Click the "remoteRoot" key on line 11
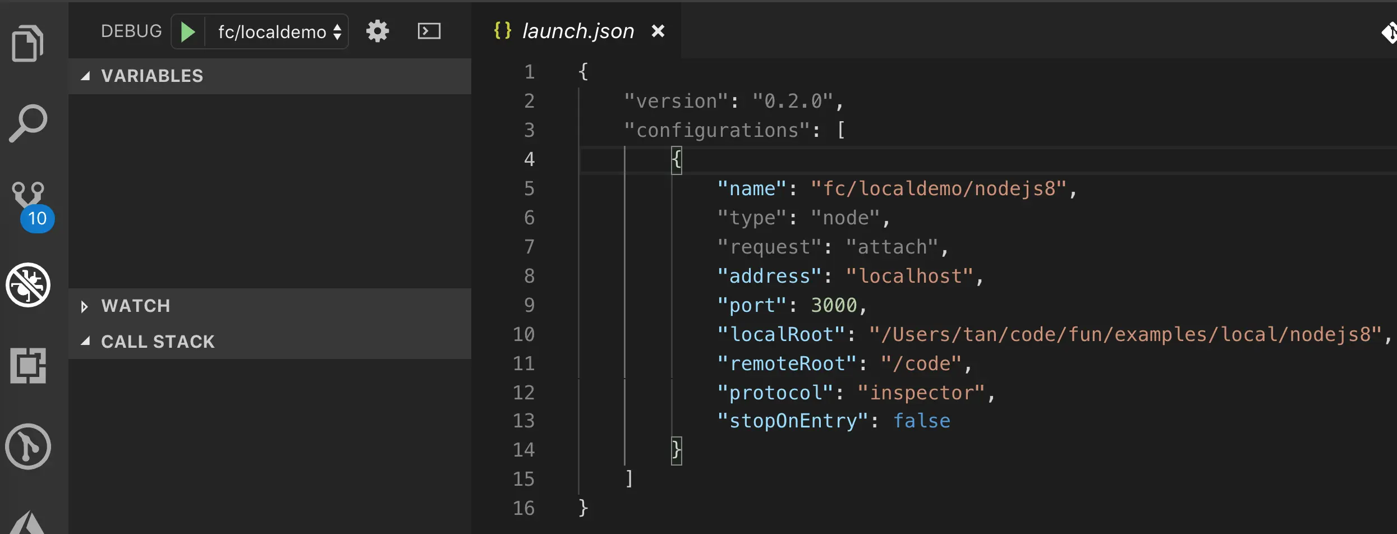Viewport: 1397px width, 534px height. pyautogui.click(x=787, y=363)
